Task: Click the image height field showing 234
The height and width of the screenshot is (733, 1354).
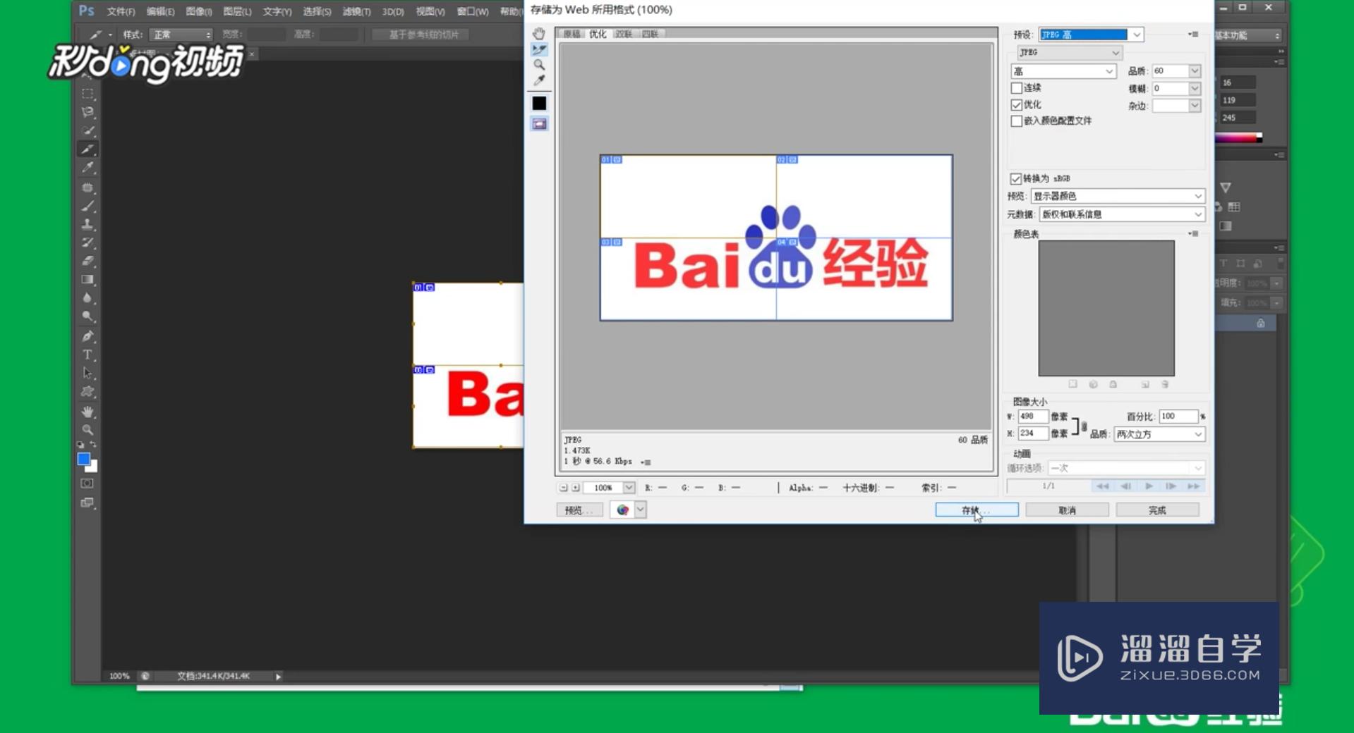Action: [x=1032, y=433]
